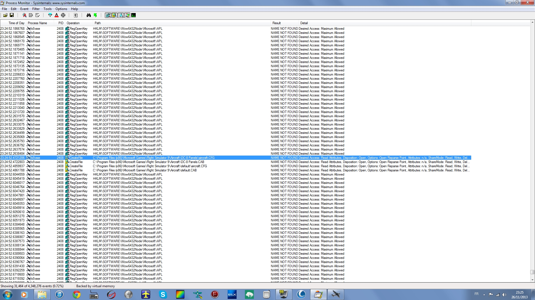The width and height of the screenshot is (535, 300).
Task: Open Skype from the taskbar
Action: 163,294
